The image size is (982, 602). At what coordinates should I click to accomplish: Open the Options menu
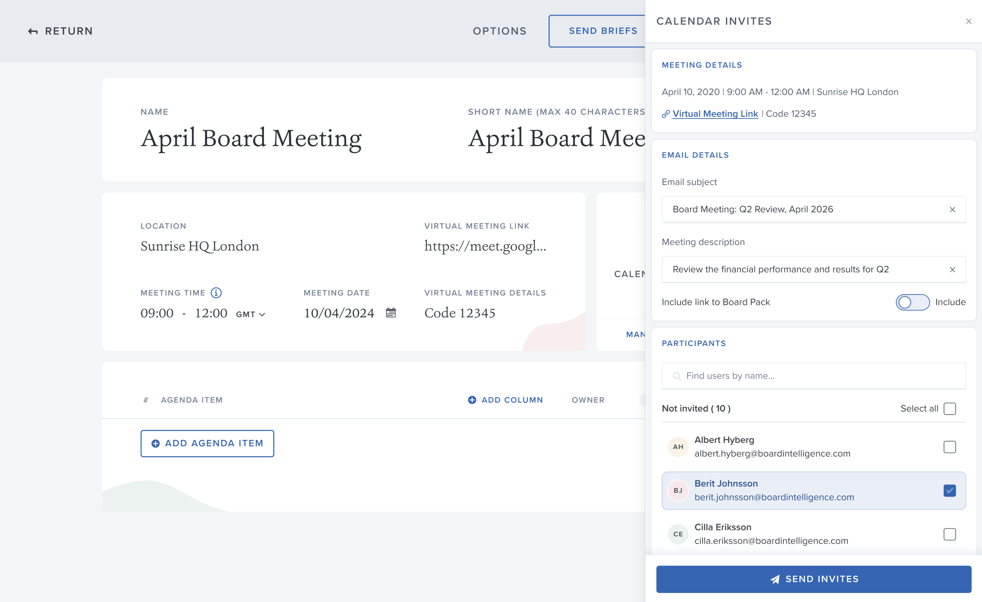500,31
